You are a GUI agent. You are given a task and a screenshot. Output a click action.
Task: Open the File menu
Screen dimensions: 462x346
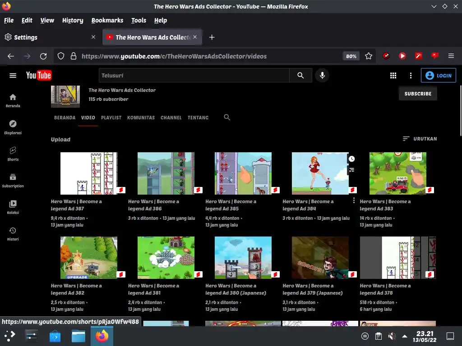[9, 20]
